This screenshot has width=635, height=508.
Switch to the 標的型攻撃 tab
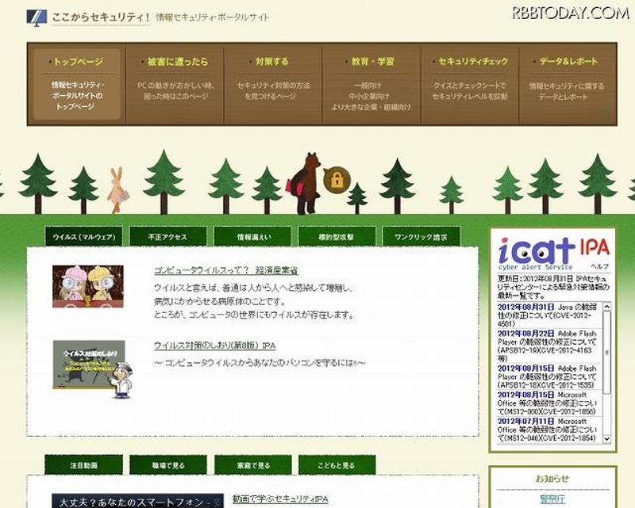334,237
